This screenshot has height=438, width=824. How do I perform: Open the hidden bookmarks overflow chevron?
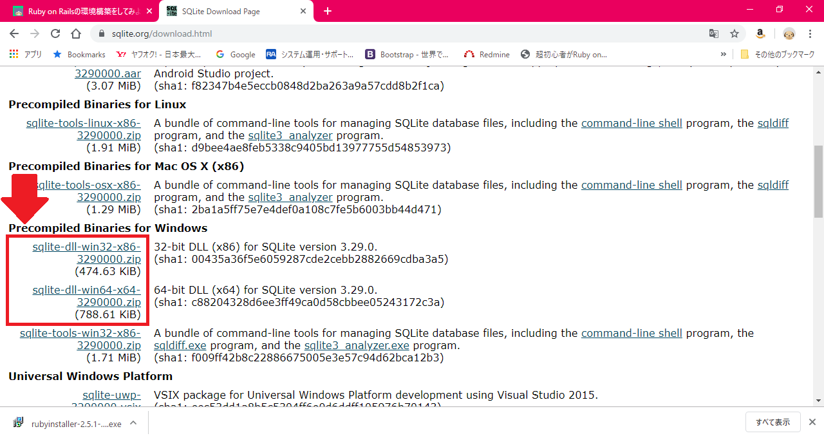click(x=723, y=54)
